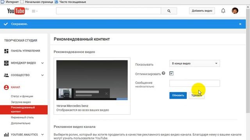250x140 pixels.
Task: Click the scrollbar up arrow
Action: (x=248, y=7)
